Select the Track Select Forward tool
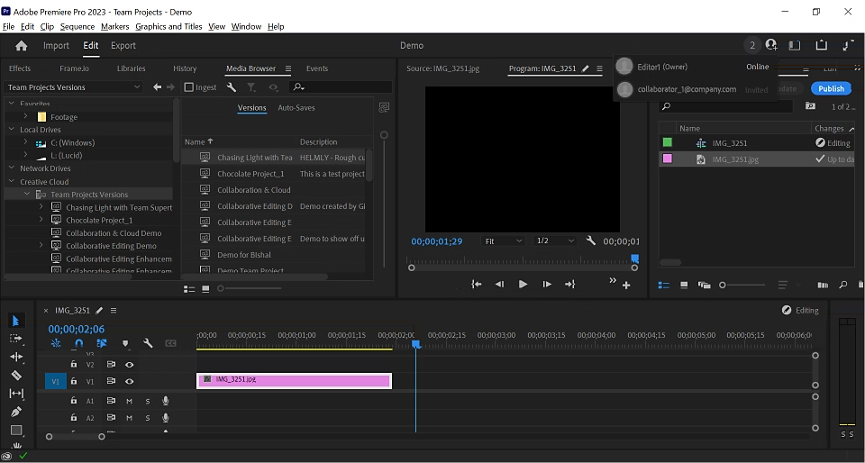This screenshot has height=463, width=865. 16,339
